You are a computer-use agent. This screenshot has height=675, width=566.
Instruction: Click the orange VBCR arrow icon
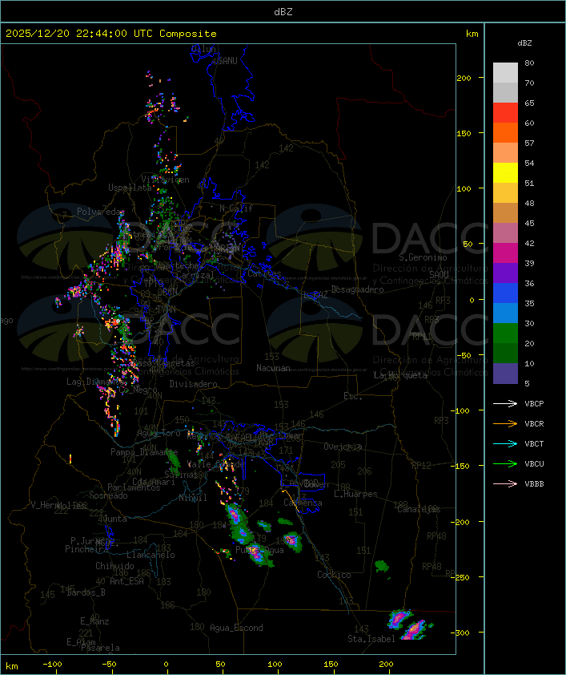(505, 423)
